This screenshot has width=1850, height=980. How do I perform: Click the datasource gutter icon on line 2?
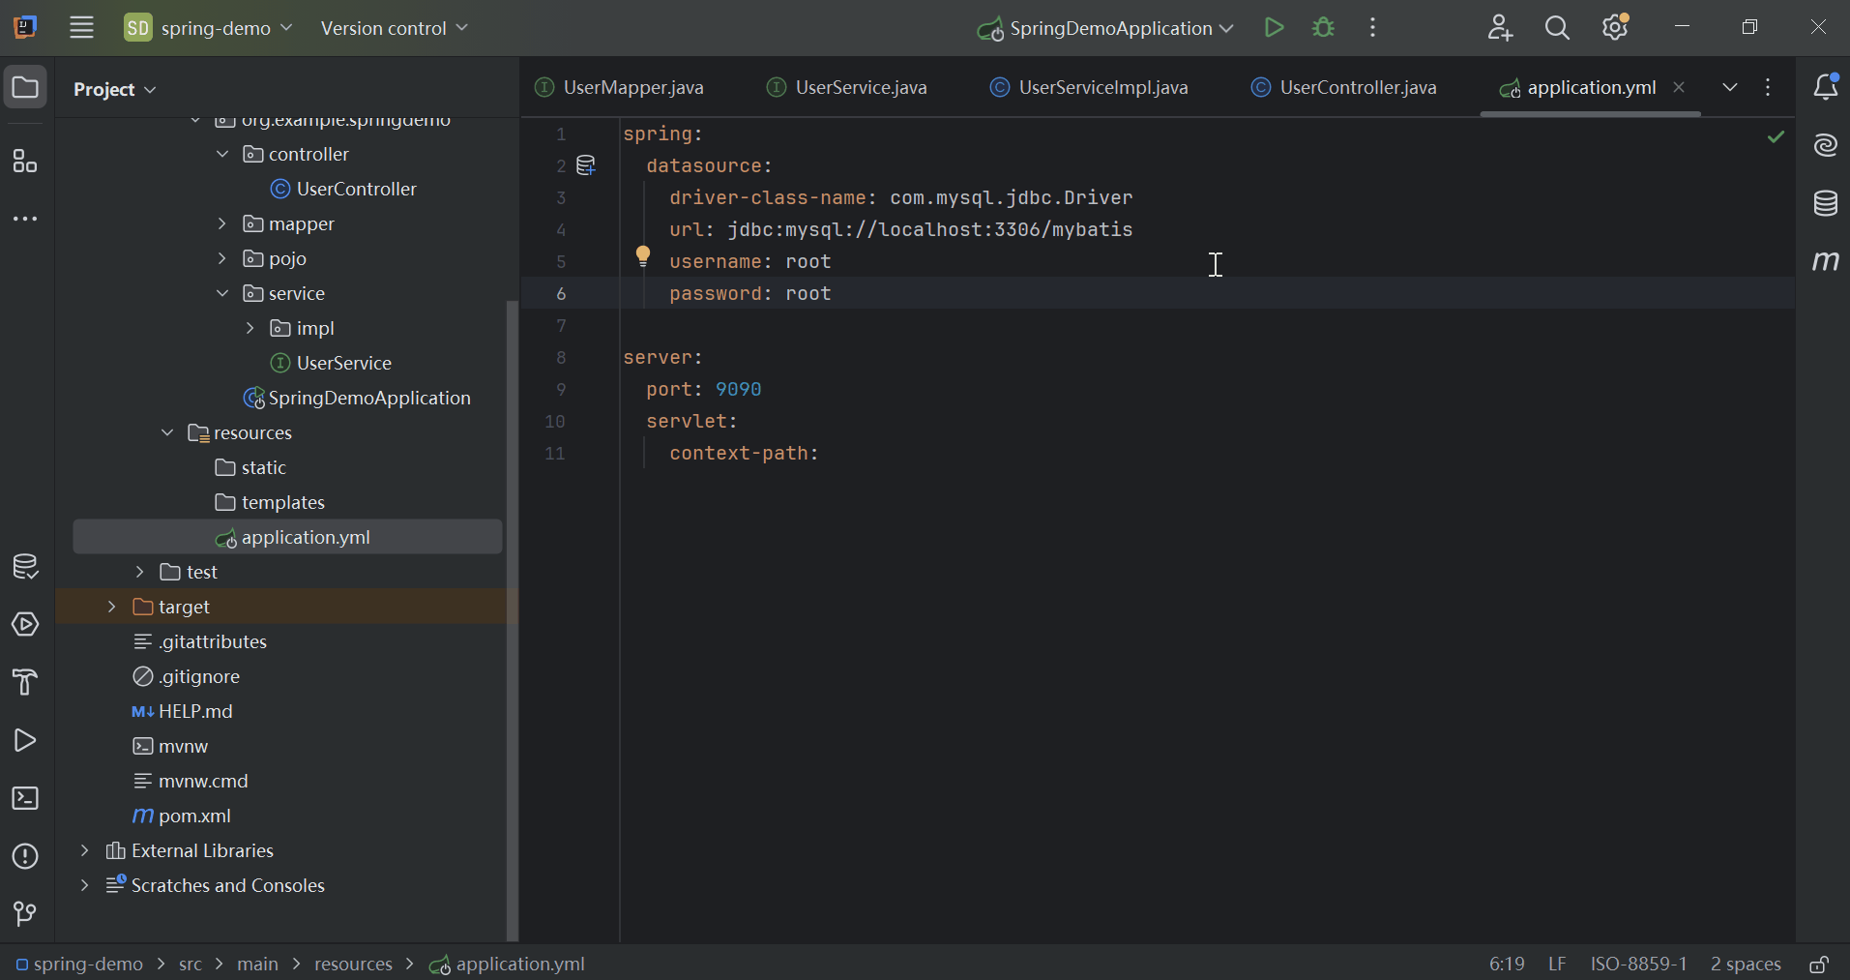pyautogui.click(x=586, y=165)
